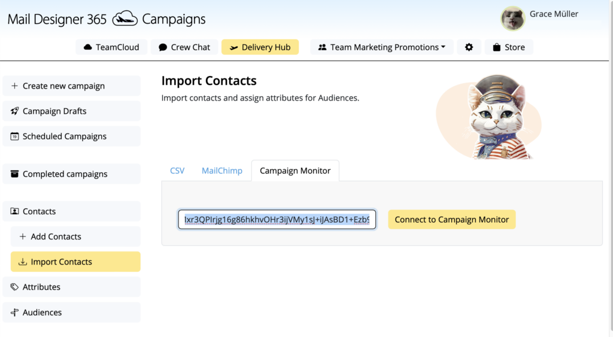Click the shopping bag icon in Store
The image size is (613, 337).
tap(496, 47)
